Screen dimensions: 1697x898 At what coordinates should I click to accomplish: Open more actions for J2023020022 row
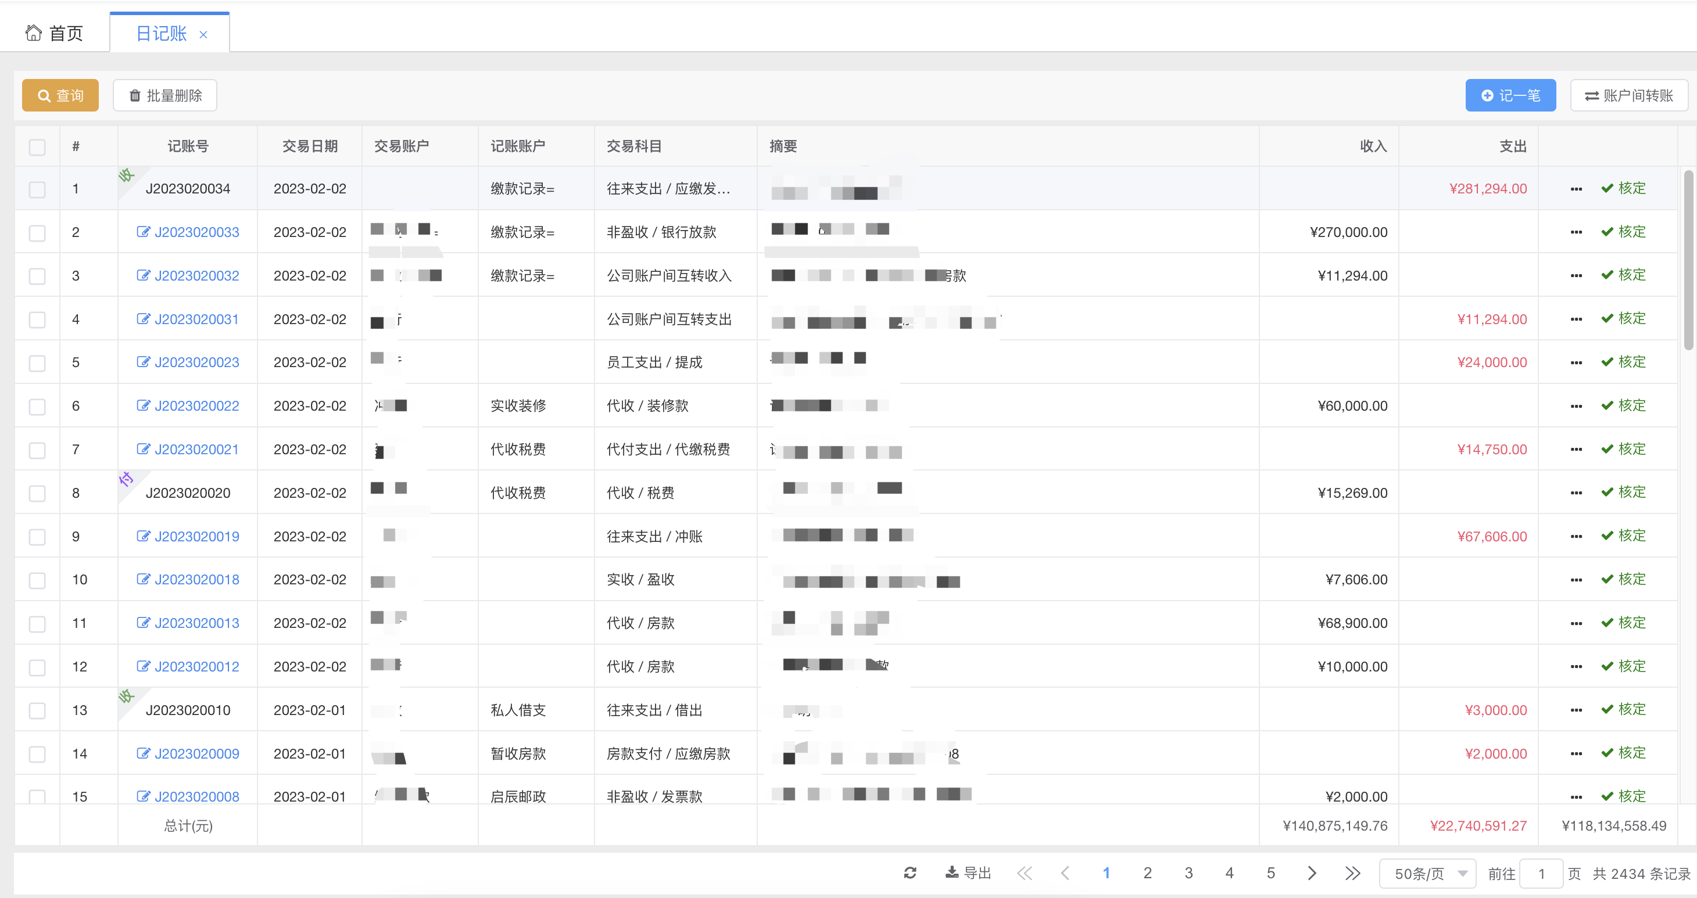tap(1576, 405)
